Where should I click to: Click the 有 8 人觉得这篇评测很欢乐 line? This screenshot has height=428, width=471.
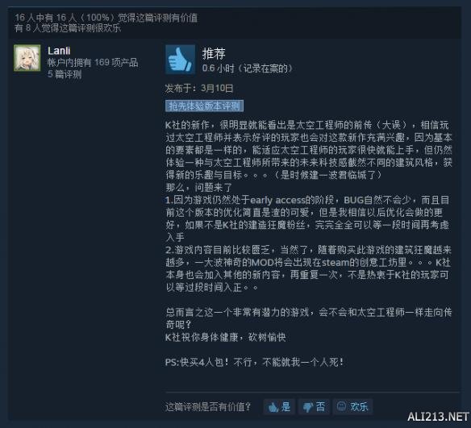(x=68, y=28)
